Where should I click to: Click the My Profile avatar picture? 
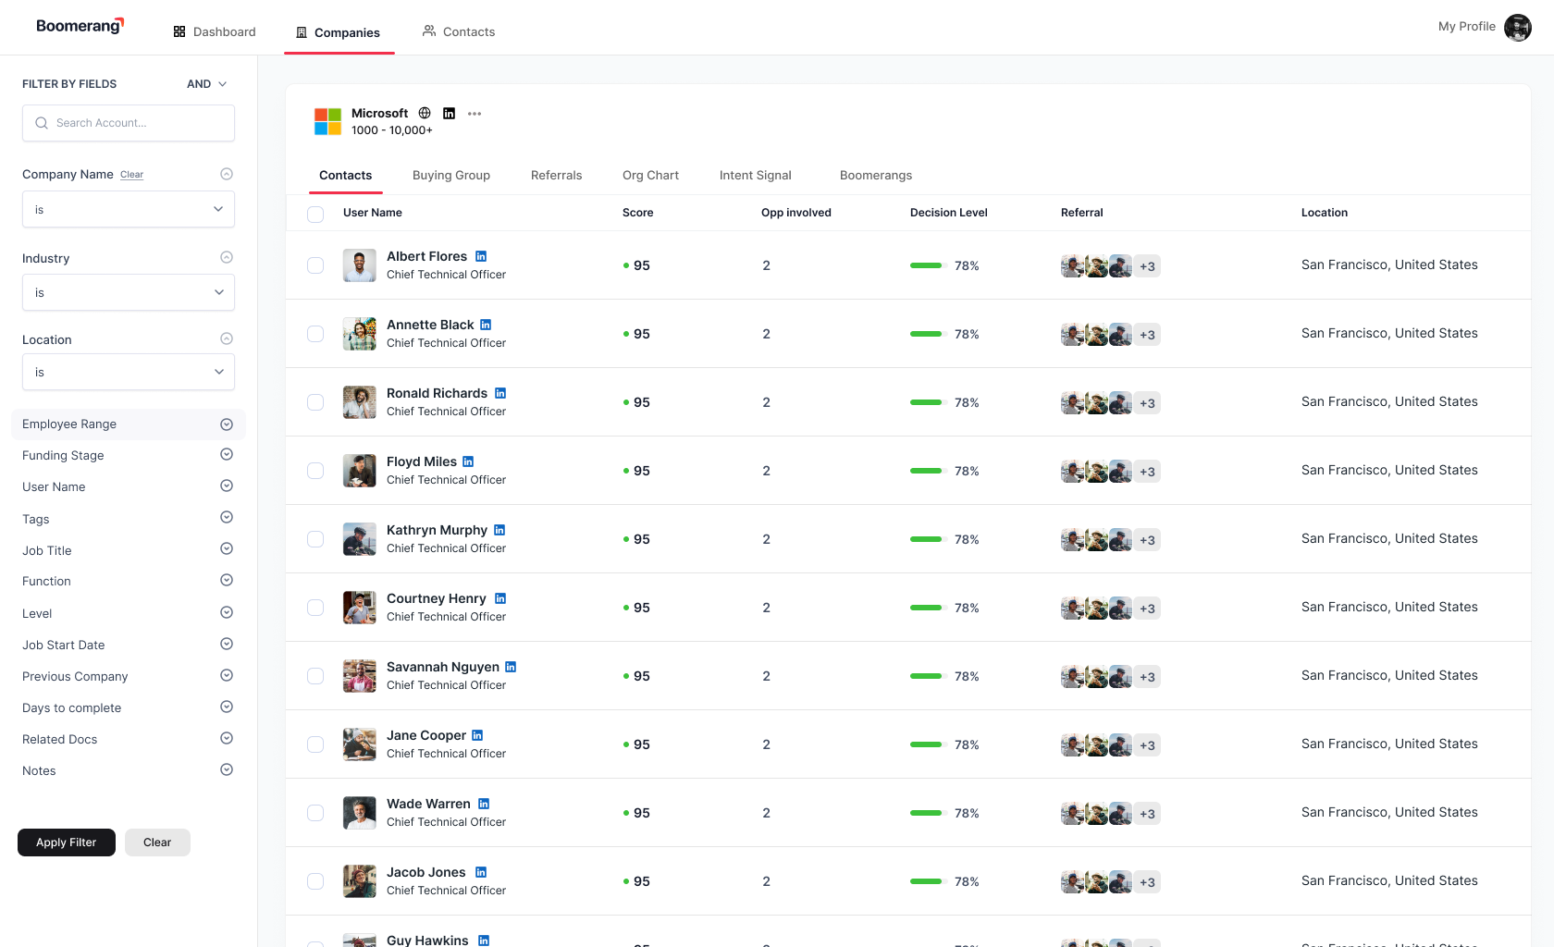[x=1518, y=28]
